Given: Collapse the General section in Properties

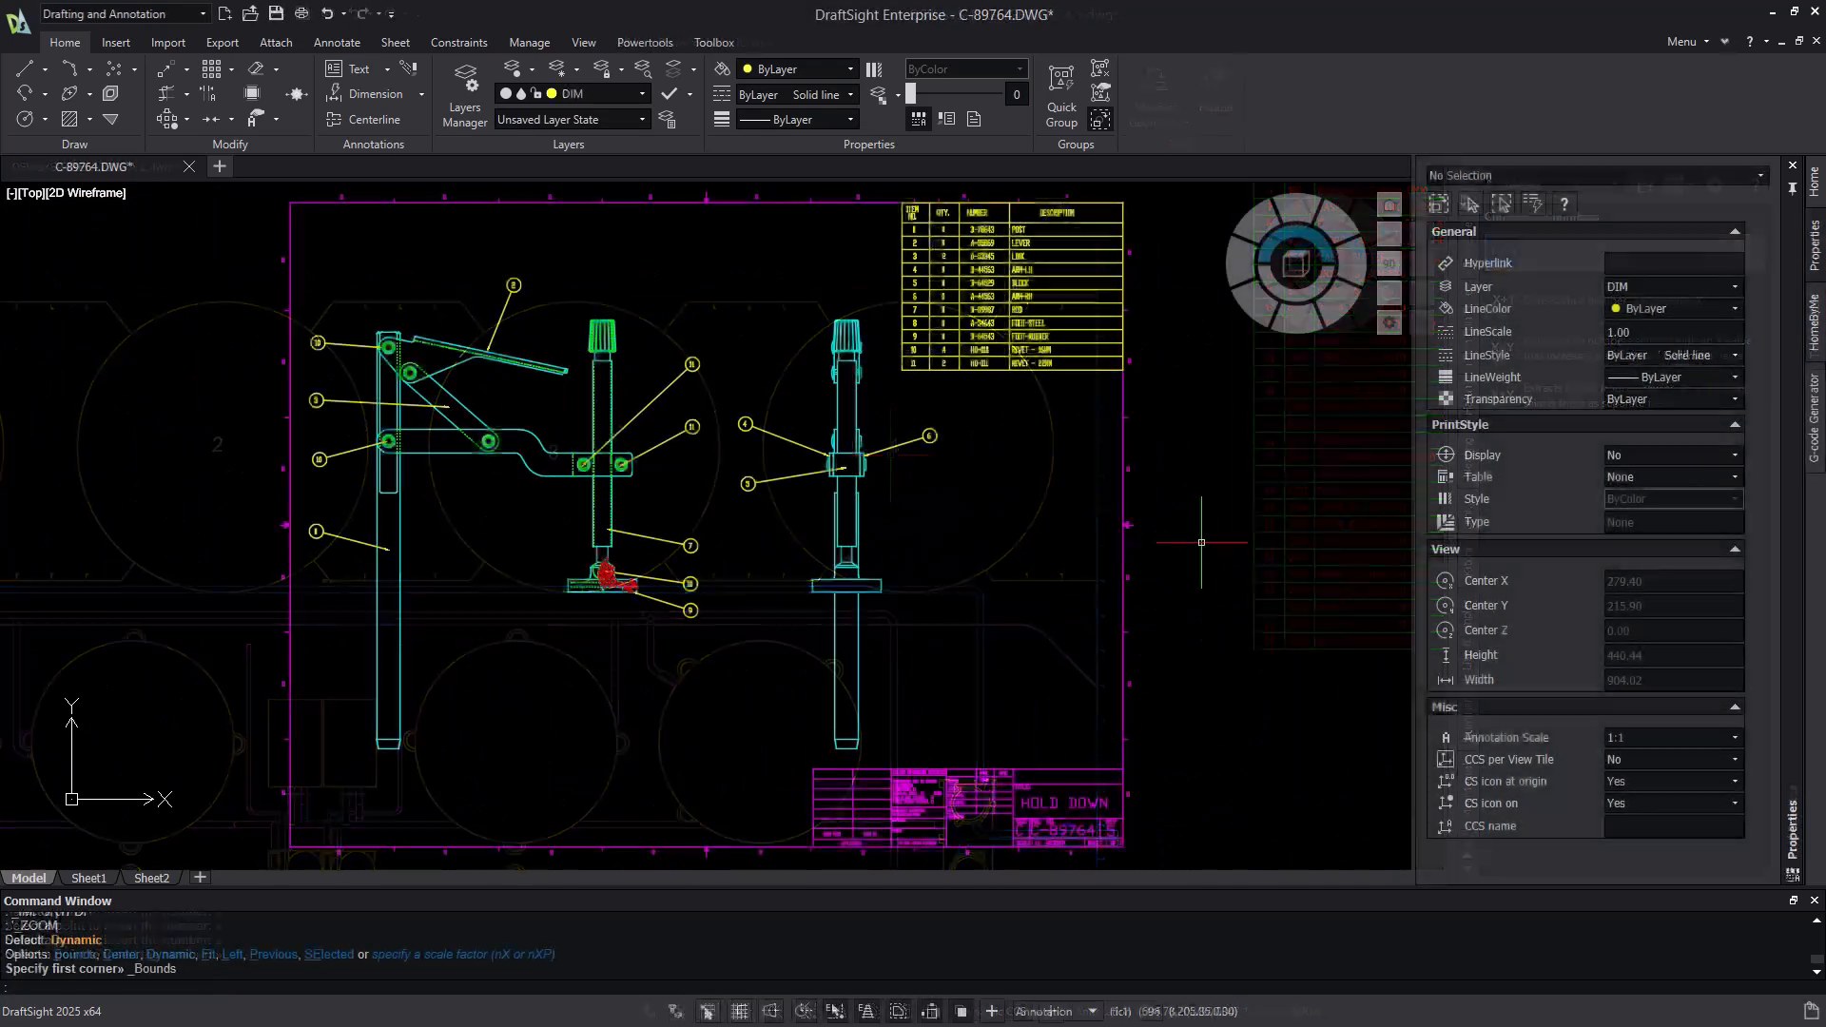Looking at the screenshot, I should tap(1735, 231).
